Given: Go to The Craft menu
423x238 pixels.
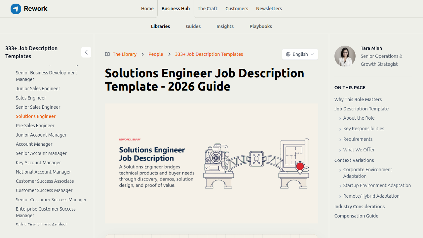Looking at the screenshot, I should [x=208, y=9].
